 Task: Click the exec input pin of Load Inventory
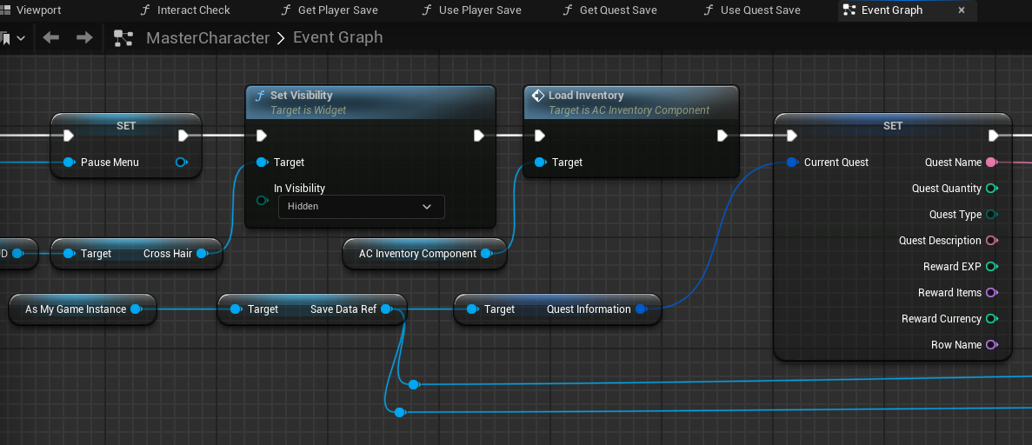tap(540, 136)
